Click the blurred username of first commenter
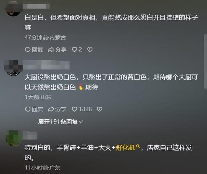Image resolution: width=207 pixels, height=174 pixels. [x=36, y=6]
